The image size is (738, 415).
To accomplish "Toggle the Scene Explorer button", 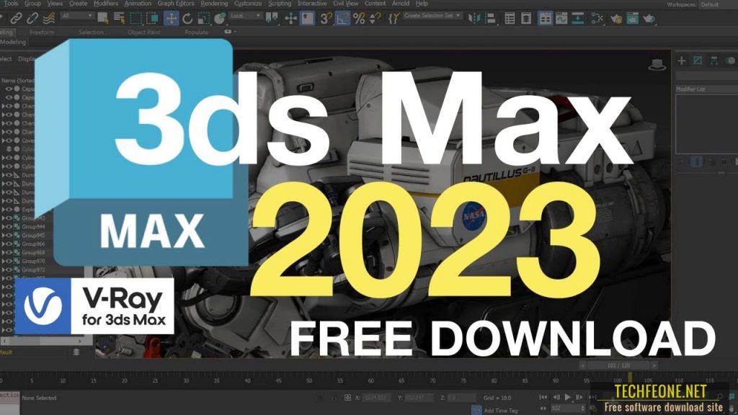I will [x=510, y=18].
